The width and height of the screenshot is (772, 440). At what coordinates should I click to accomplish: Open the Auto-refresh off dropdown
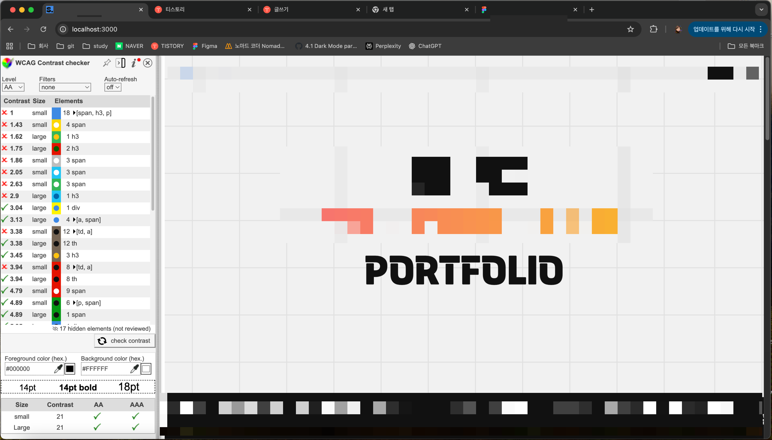coord(113,87)
